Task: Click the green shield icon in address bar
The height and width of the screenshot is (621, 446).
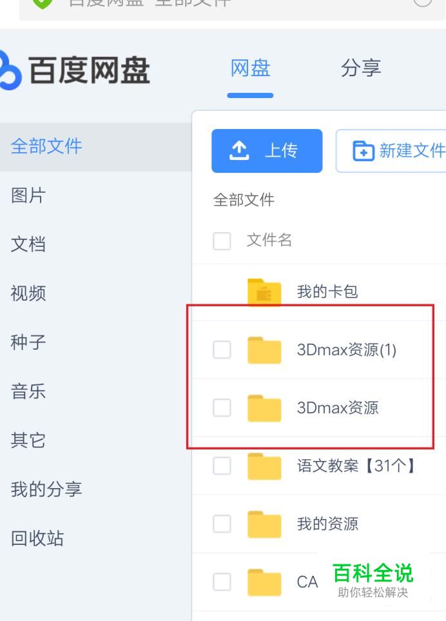Action: 43,4
